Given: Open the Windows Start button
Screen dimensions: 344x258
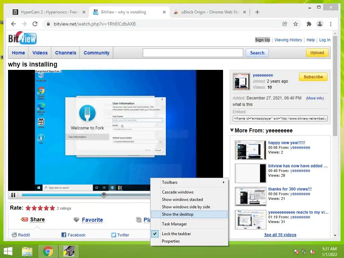Looking at the screenshot, I should 8,251.
